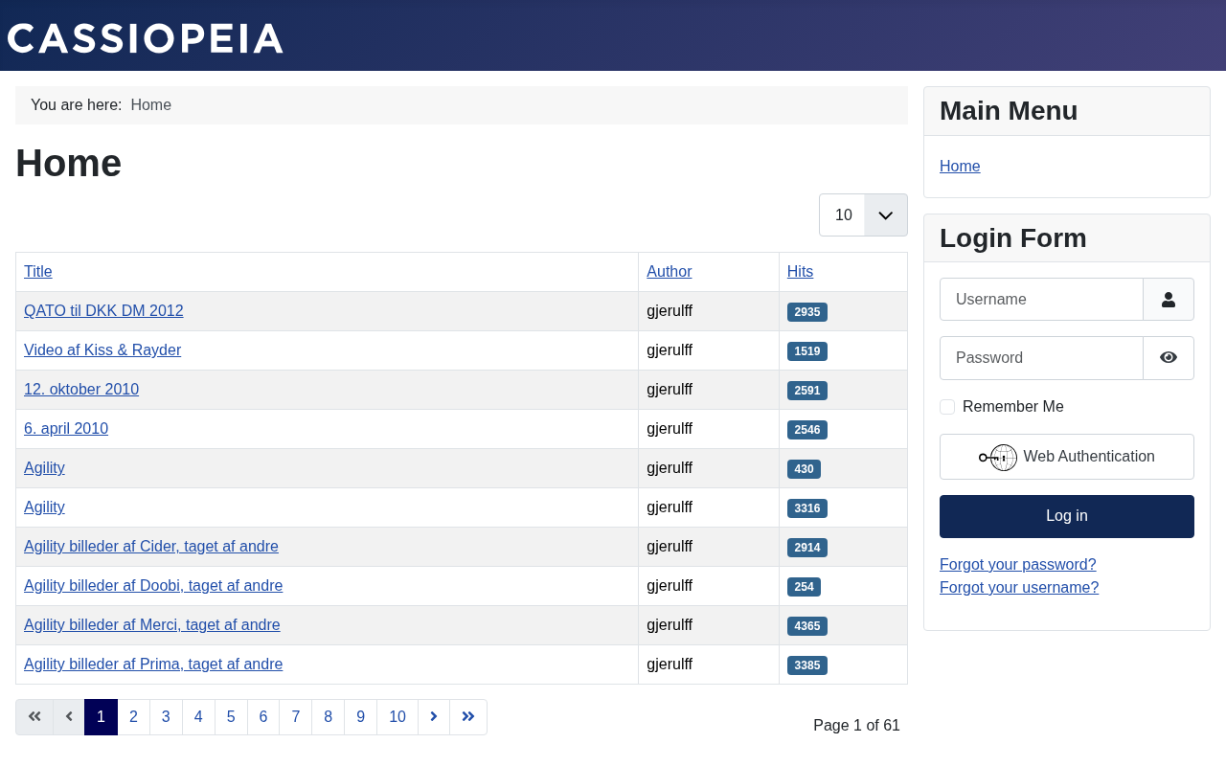Screen dimensions: 1226x766
Task: Click the user icon beside Username
Action: tap(1168, 300)
